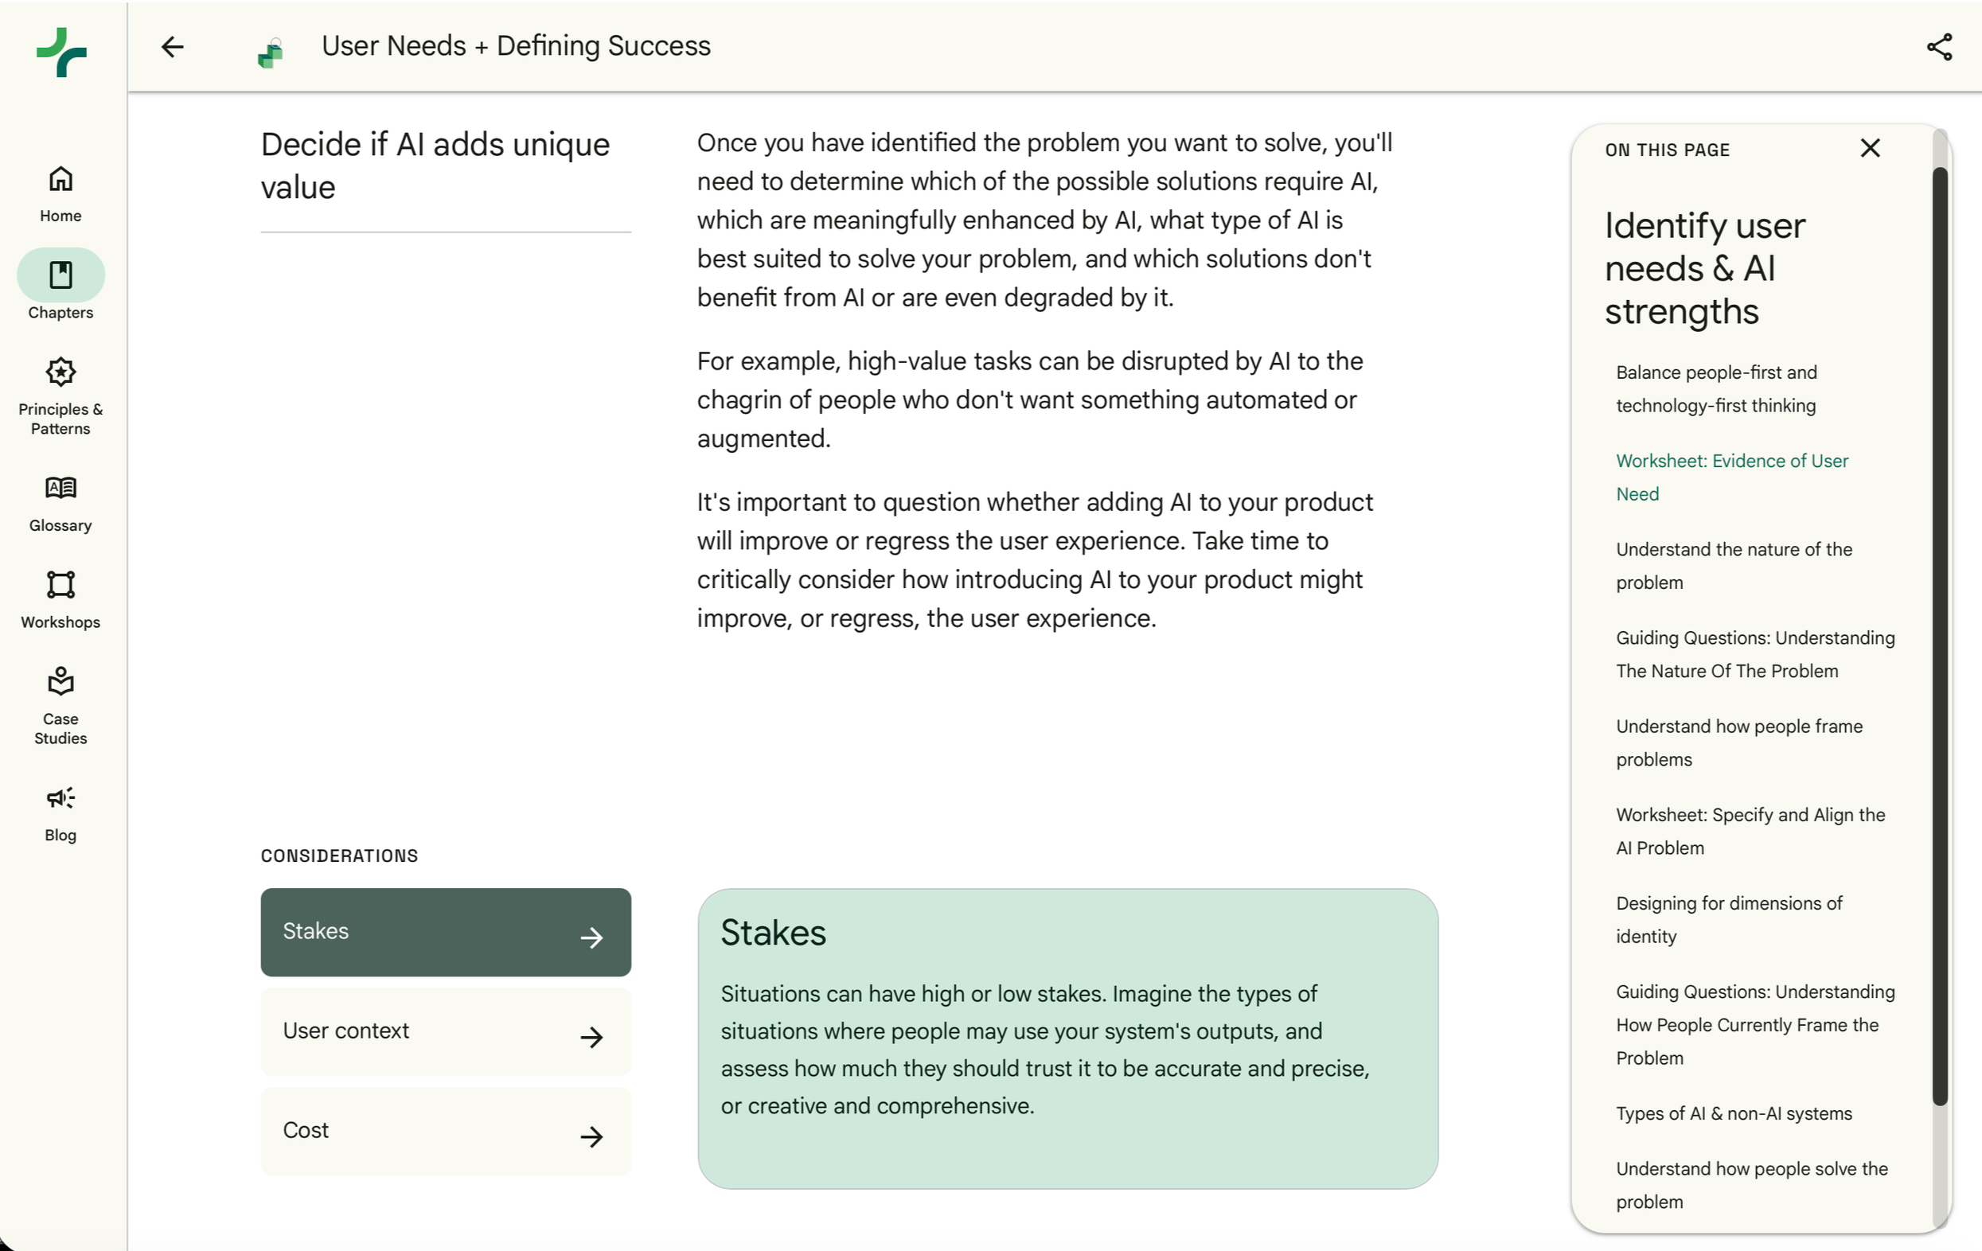
Task: Jump to Worksheet: Evidence of User Need
Action: tap(1732, 477)
